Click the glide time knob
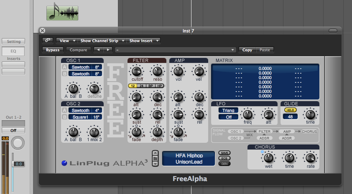352x194 pixels. point(311,114)
